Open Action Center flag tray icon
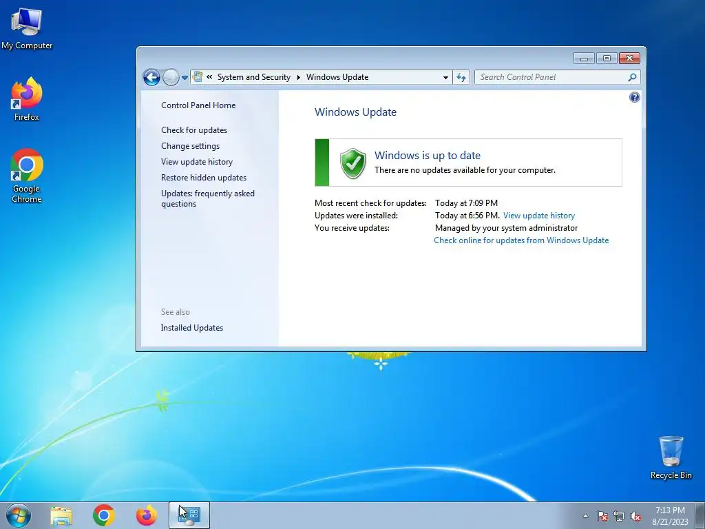Image resolution: width=705 pixels, height=529 pixels. point(602,516)
